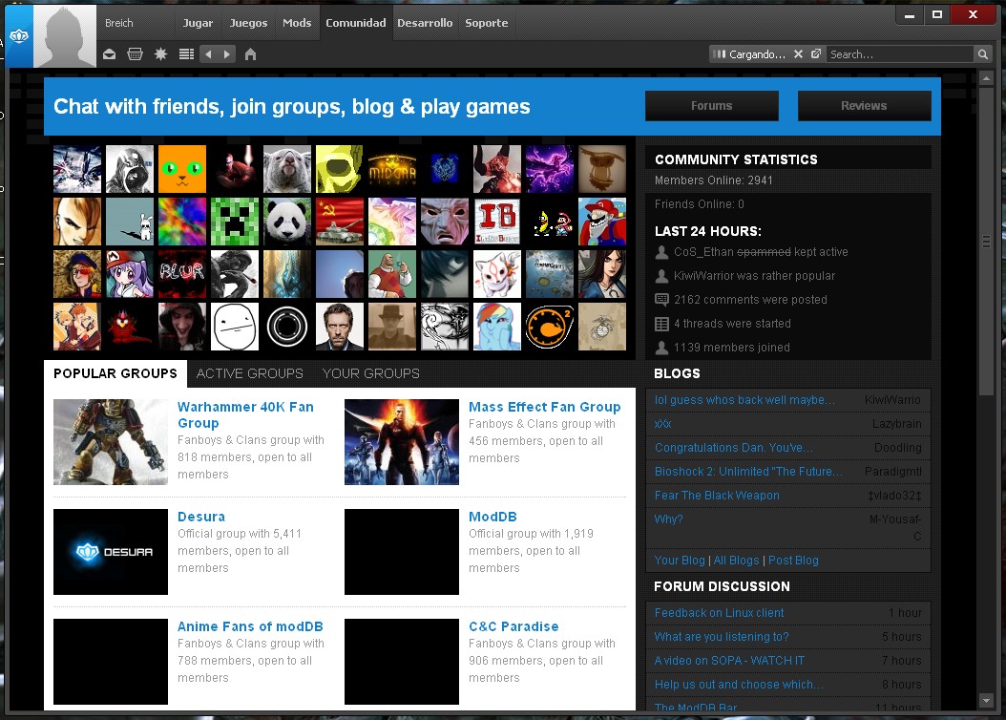Viewport: 1006px width, 720px height.
Task: Open the Midgar logo member avatar
Action: (x=392, y=169)
